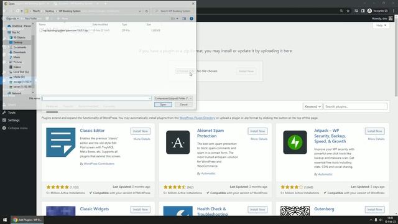Bookmark this page with the star icon
This screenshot has width=398, height=224.
[x=348, y=11]
